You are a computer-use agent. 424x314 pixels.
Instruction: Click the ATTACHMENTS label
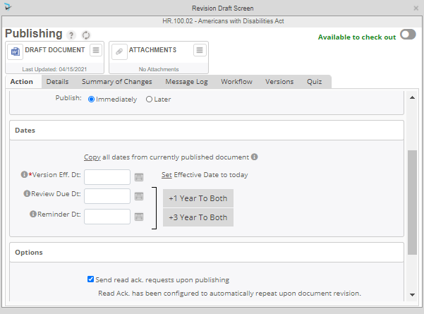pyautogui.click(x=152, y=50)
